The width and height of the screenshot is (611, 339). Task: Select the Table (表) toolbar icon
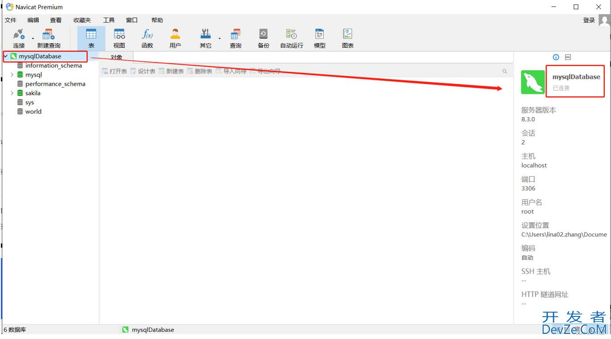tap(91, 34)
